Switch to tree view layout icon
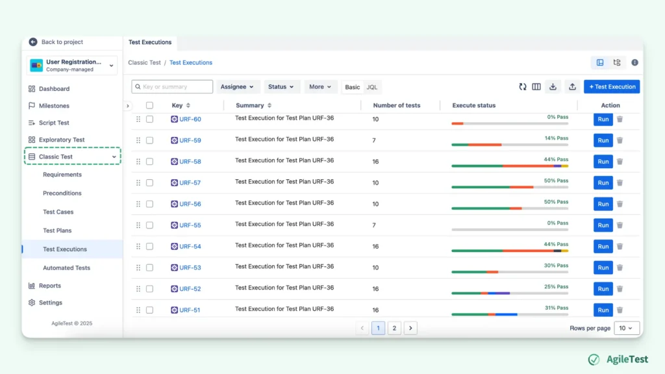The image size is (665, 374). click(x=616, y=62)
